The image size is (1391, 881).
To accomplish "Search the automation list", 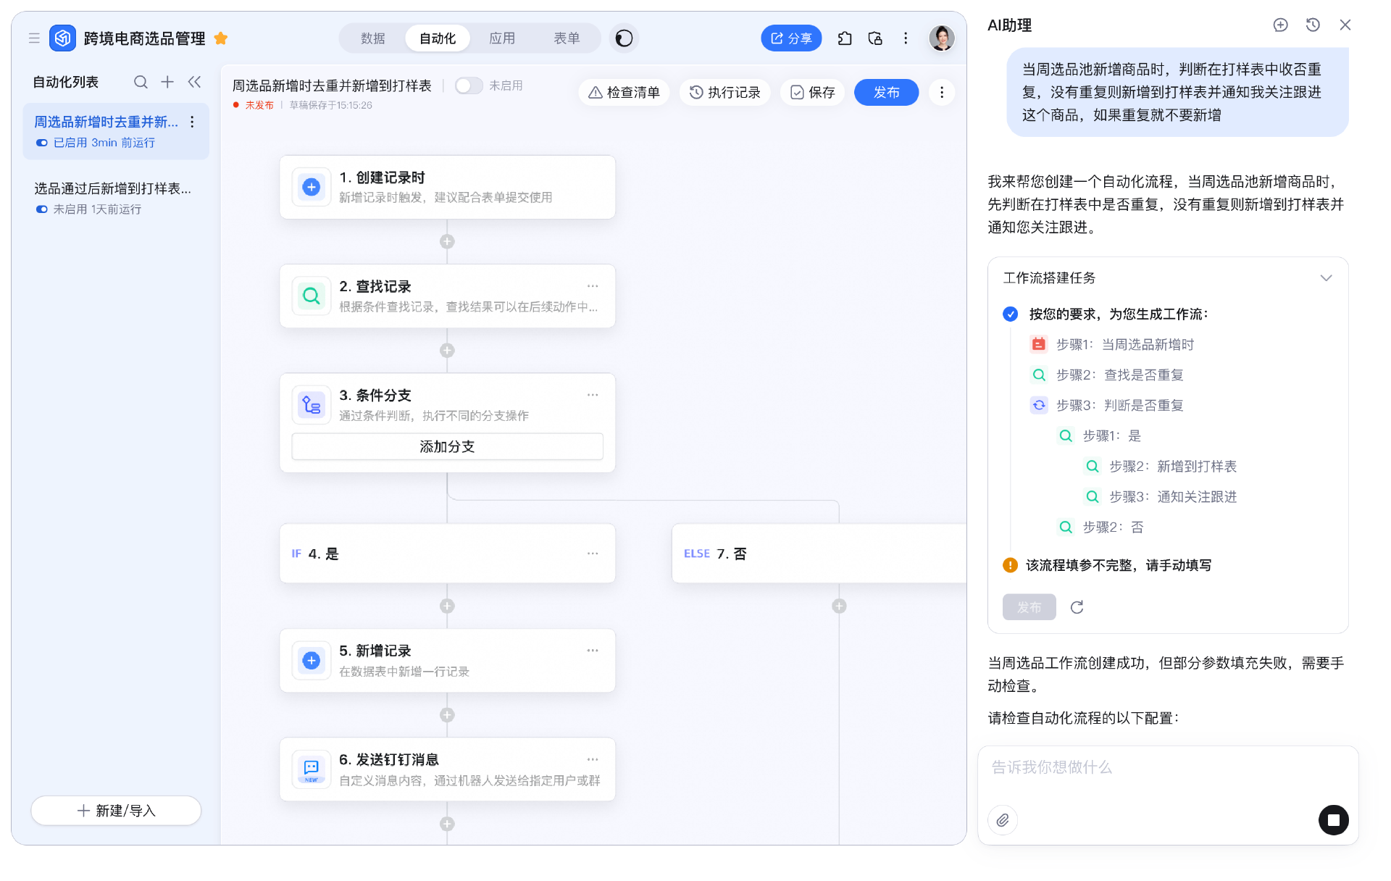I will pyautogui.click(x=141, y=82).
